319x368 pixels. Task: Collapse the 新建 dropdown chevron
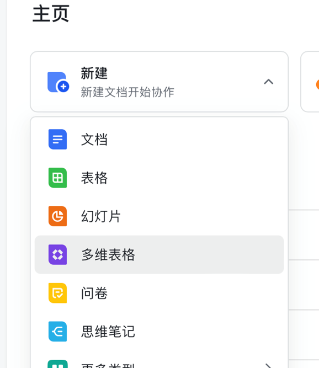tap(269, 82)
